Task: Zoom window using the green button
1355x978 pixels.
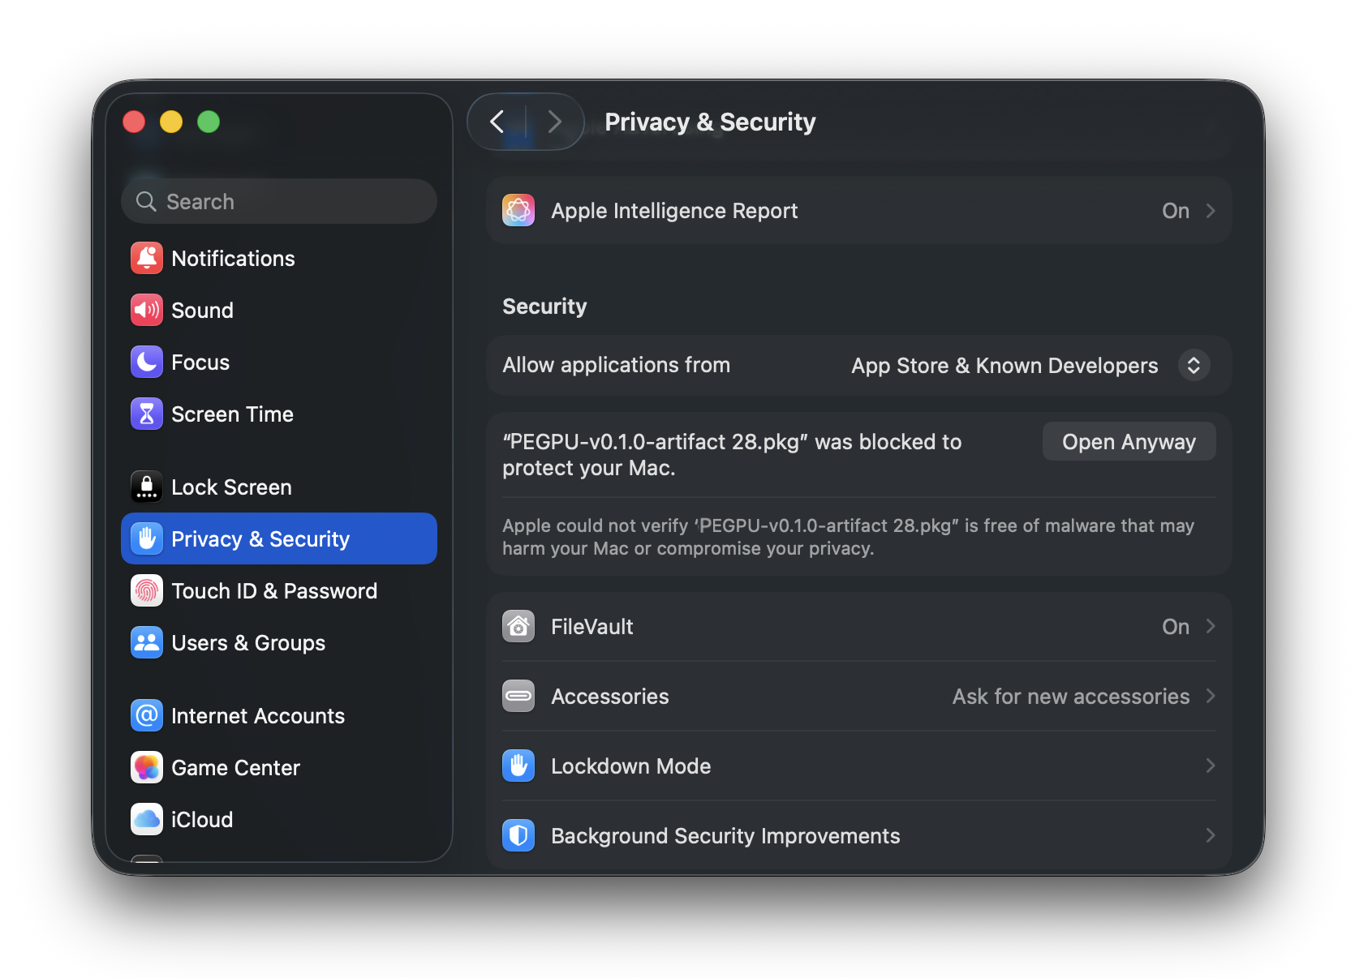Action: point(209,122)
